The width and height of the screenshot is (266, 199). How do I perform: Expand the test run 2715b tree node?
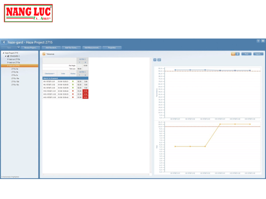point(8,59)
